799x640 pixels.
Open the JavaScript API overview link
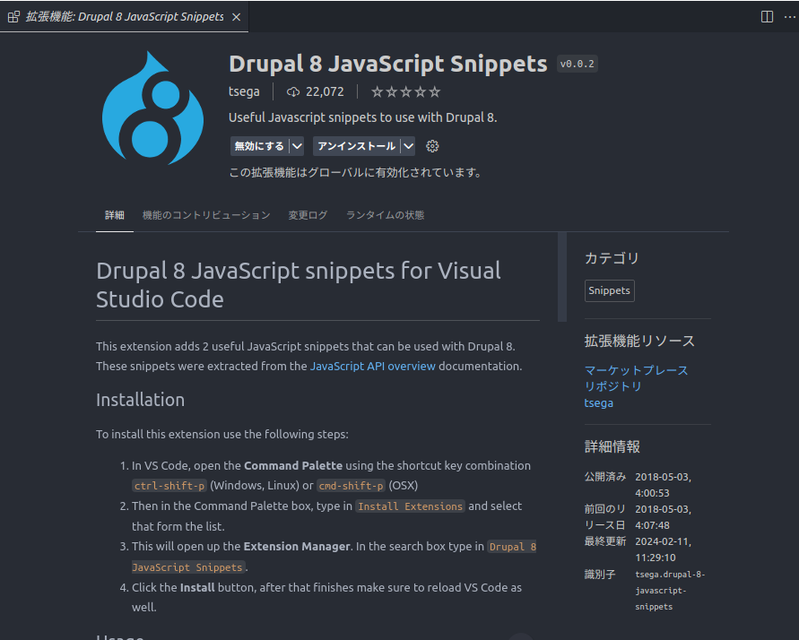click(x=372, y=366)
